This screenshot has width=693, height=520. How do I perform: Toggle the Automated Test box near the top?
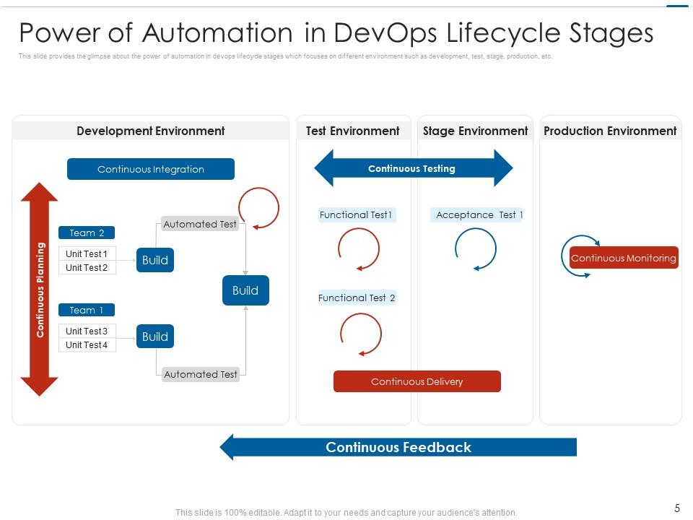[x=200, y=225]
